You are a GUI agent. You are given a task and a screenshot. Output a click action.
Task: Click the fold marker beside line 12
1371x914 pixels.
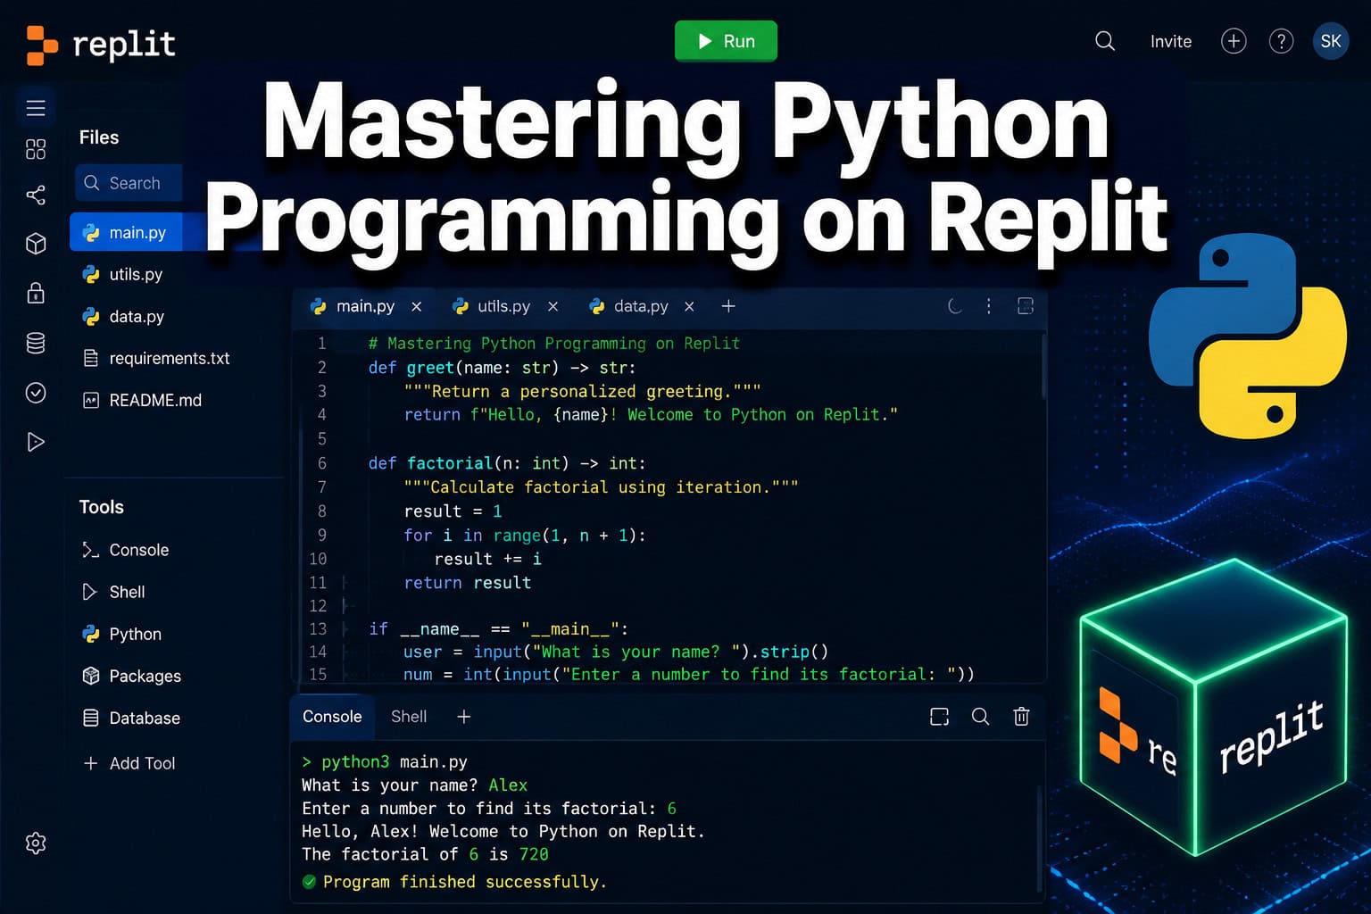click(345, 606)
